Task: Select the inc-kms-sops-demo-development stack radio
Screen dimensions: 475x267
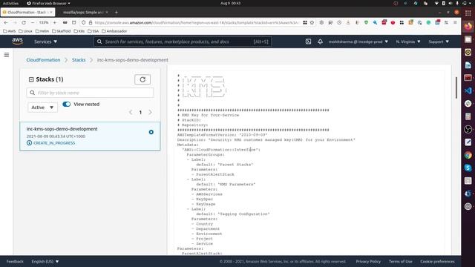Action: (151, 132)
